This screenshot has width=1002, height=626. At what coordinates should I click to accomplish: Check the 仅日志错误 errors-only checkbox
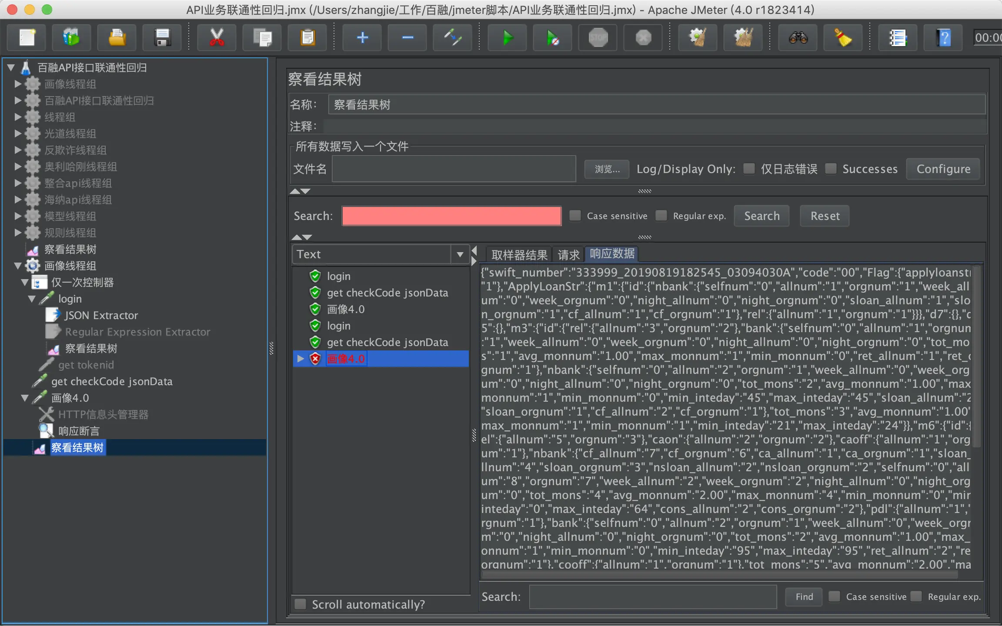(749, 169)
